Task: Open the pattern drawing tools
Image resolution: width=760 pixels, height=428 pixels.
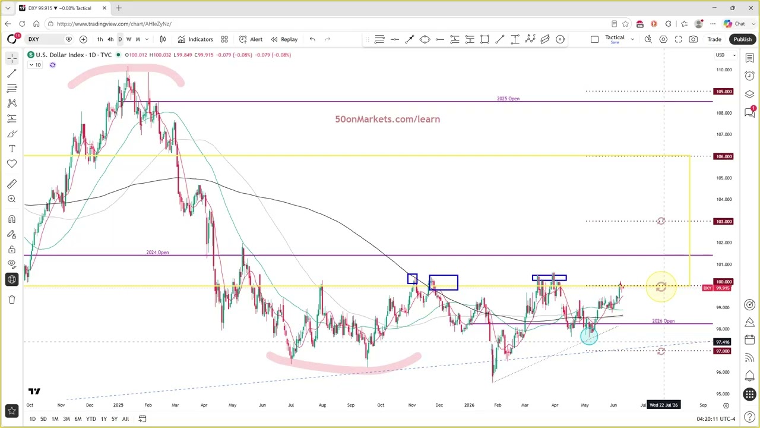Action: coord(12,103)
